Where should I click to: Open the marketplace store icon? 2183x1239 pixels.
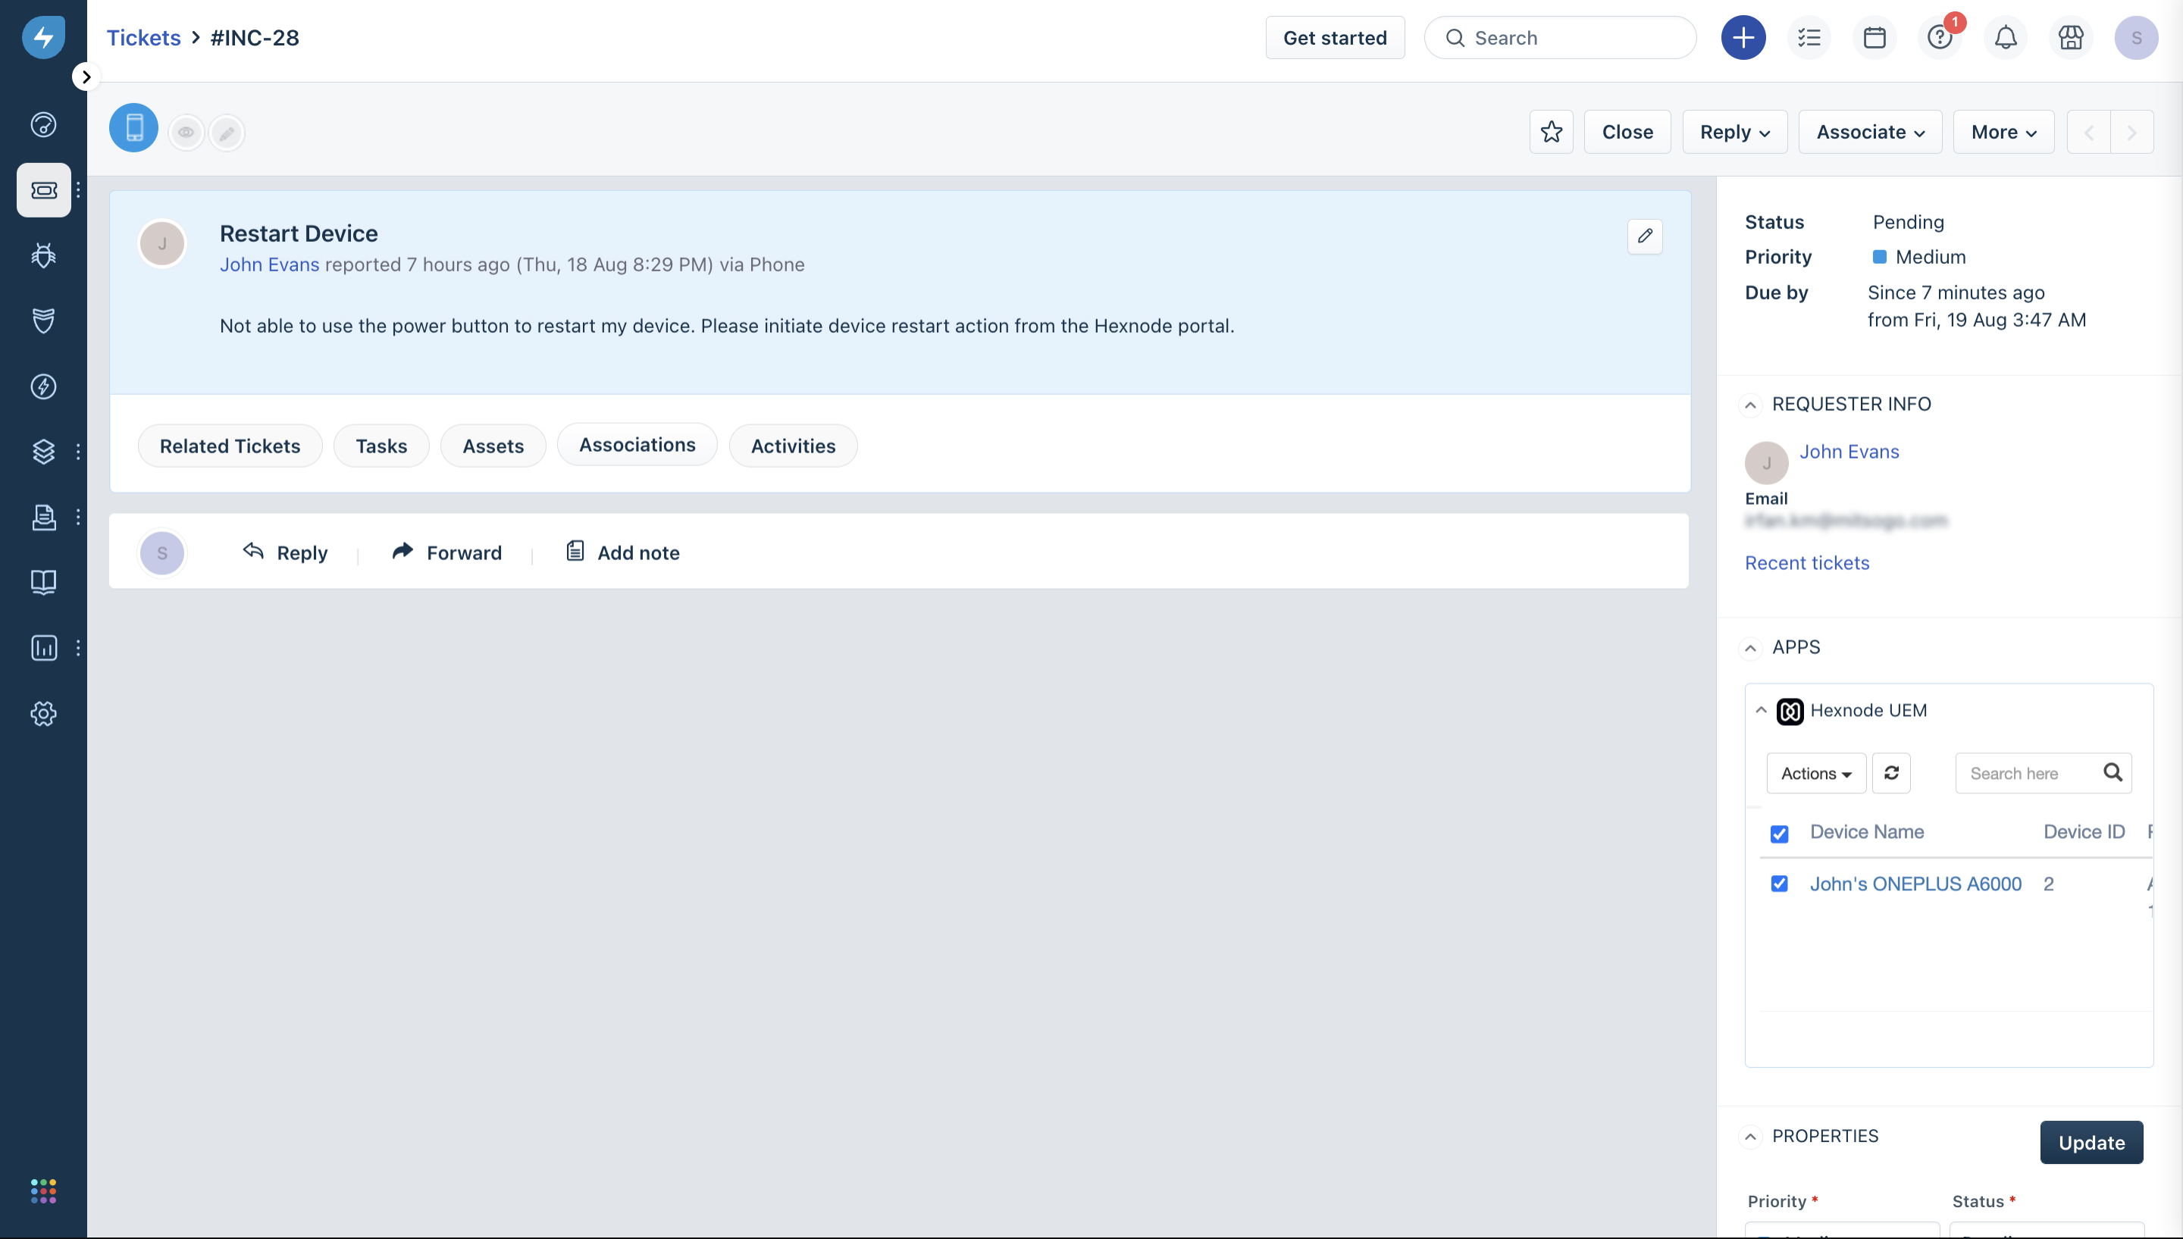[x=2071, y=37]
